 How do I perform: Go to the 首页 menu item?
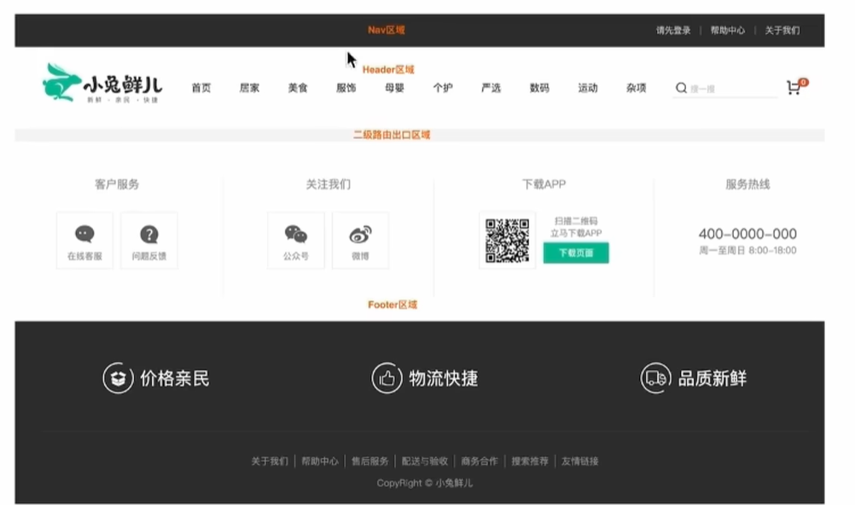click(201, 88)
